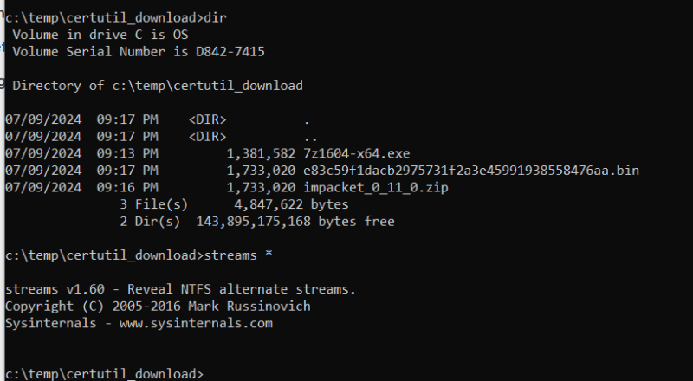Click the long hash-named .bin file
The height and width of the screenshot is (381, 693).
(471, 171)
